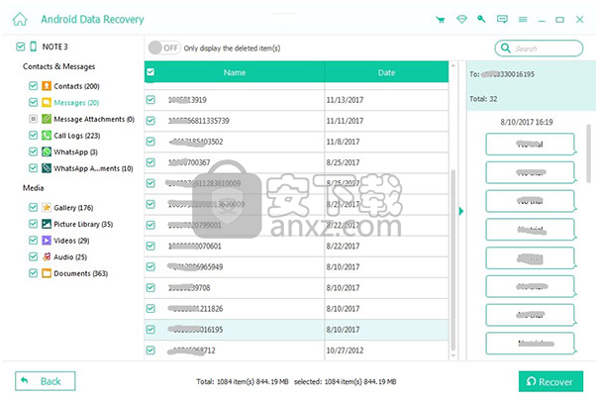Click the Audio music icon
The height and width of the screenshot is (402, 598).
coord(47,256)
